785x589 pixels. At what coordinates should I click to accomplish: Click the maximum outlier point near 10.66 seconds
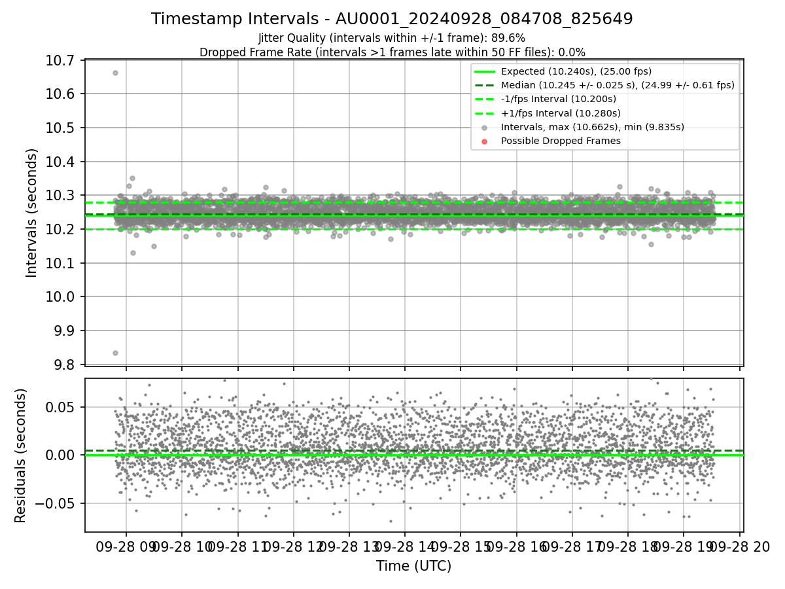click(x=115, y=73)
